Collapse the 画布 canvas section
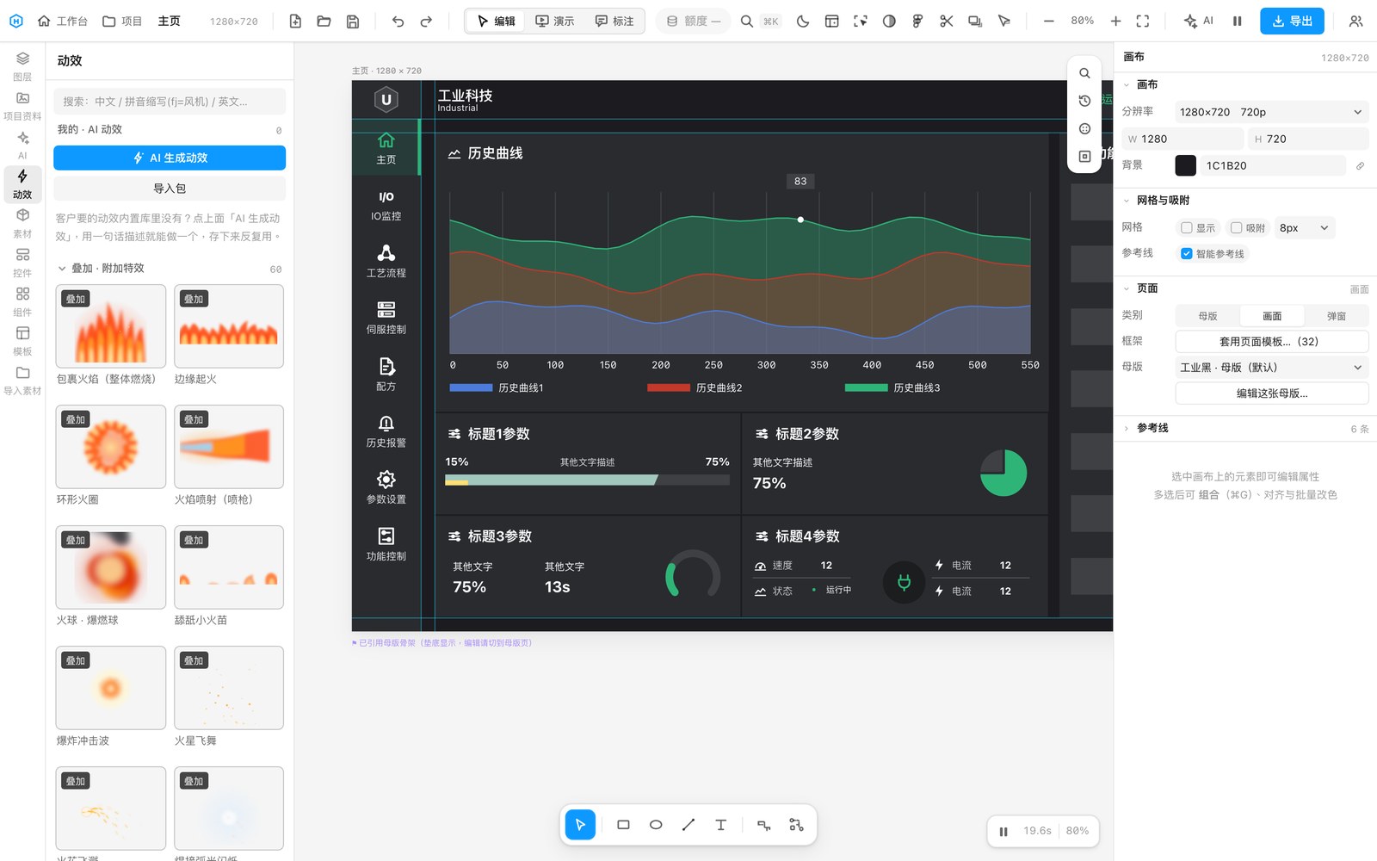1377x861 pixels. tap(1127, 84)
